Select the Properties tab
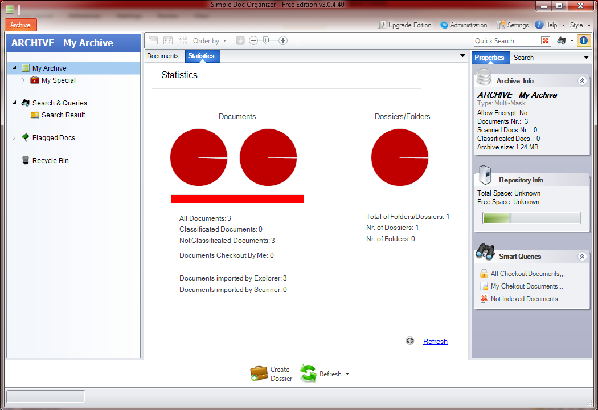 coord(490,57)
